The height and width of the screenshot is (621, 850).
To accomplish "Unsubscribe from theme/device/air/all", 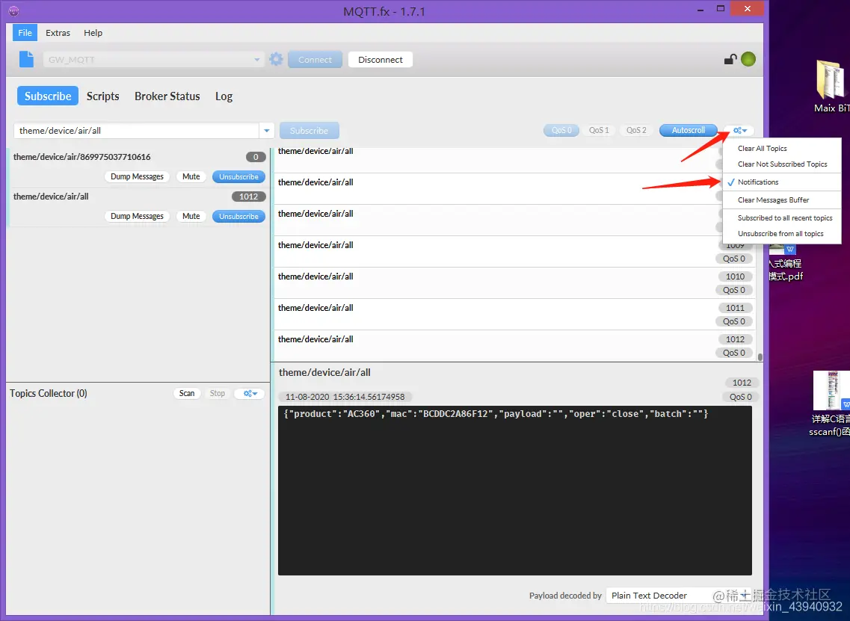I will (x=238, y=216).
